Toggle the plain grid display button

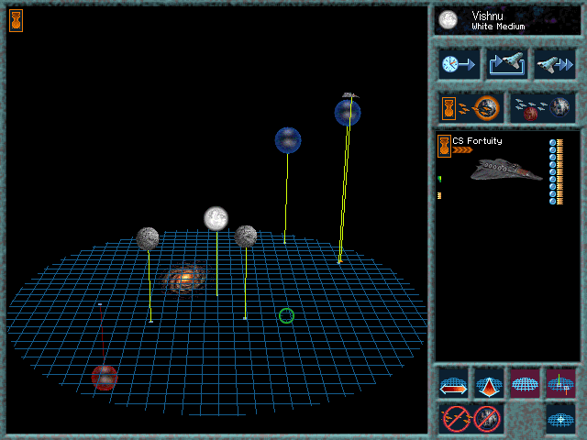[x=525, y=383]
